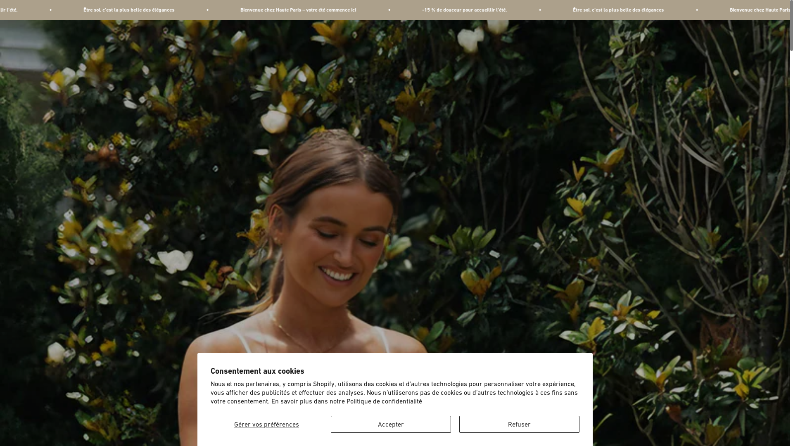Decline cookies with the Refuser button

519,424
